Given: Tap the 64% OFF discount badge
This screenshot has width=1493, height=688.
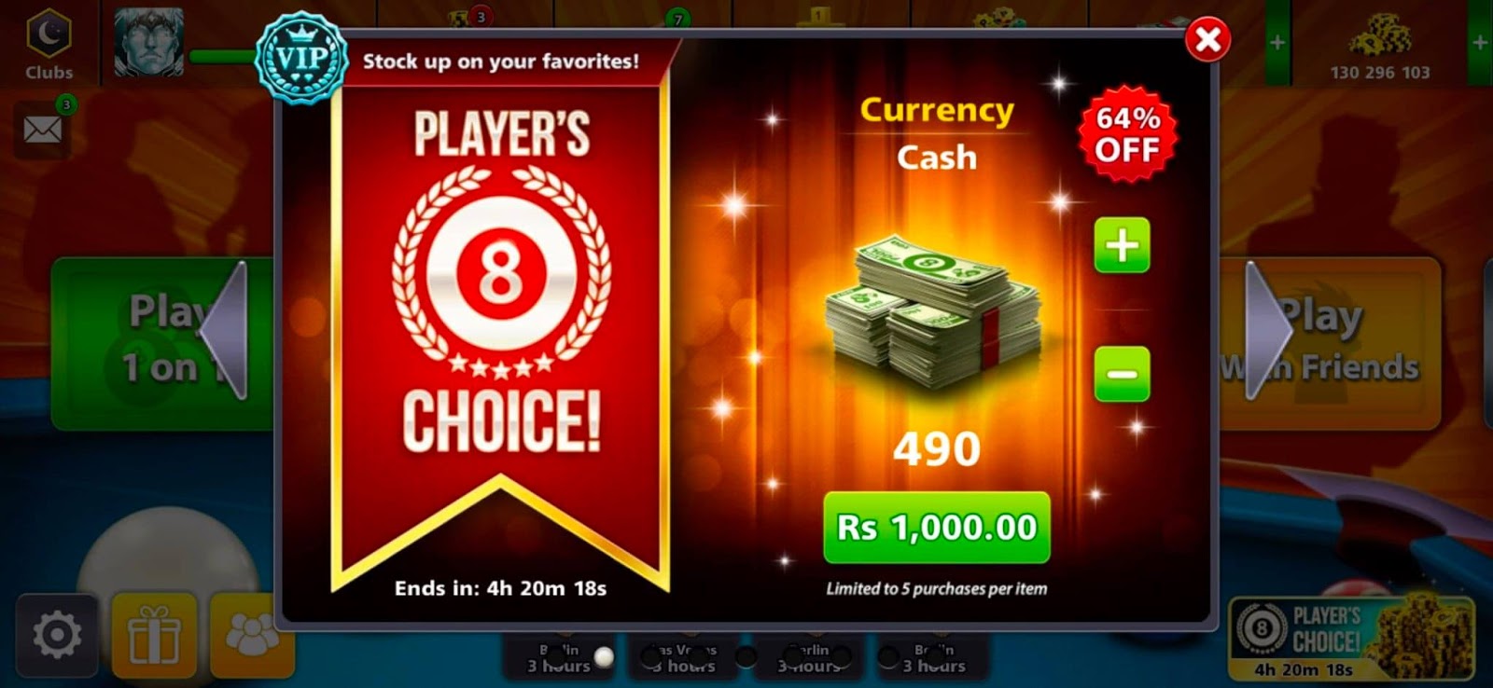Looking at the screenshot, I should 1127,134.
